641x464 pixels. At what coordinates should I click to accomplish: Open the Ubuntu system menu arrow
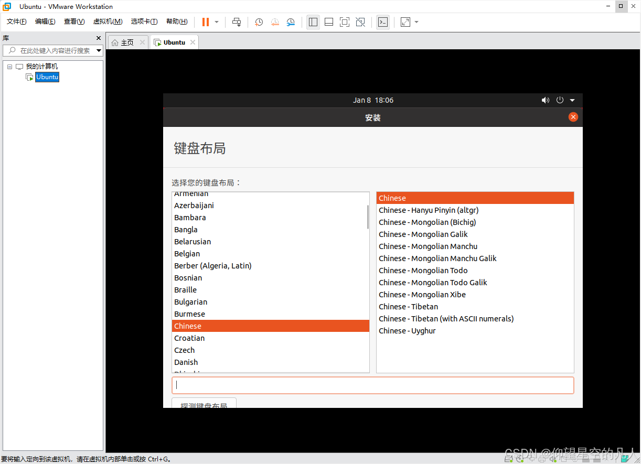[x=572, y=100]
